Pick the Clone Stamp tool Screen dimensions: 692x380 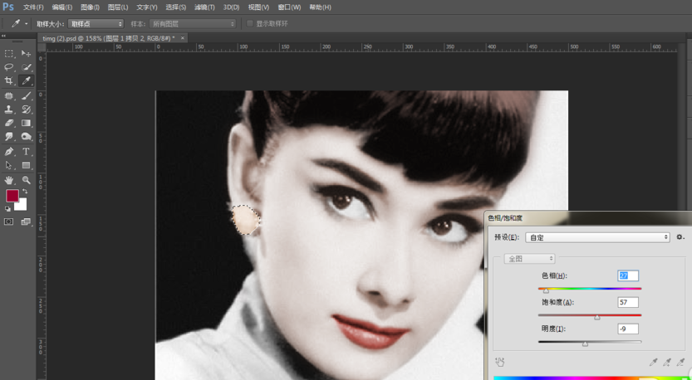[x=9, y=110]
